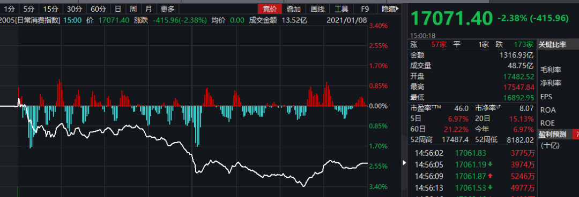Select the 1分 timeframe tab
Screen dimensions: 579x197
9,9
